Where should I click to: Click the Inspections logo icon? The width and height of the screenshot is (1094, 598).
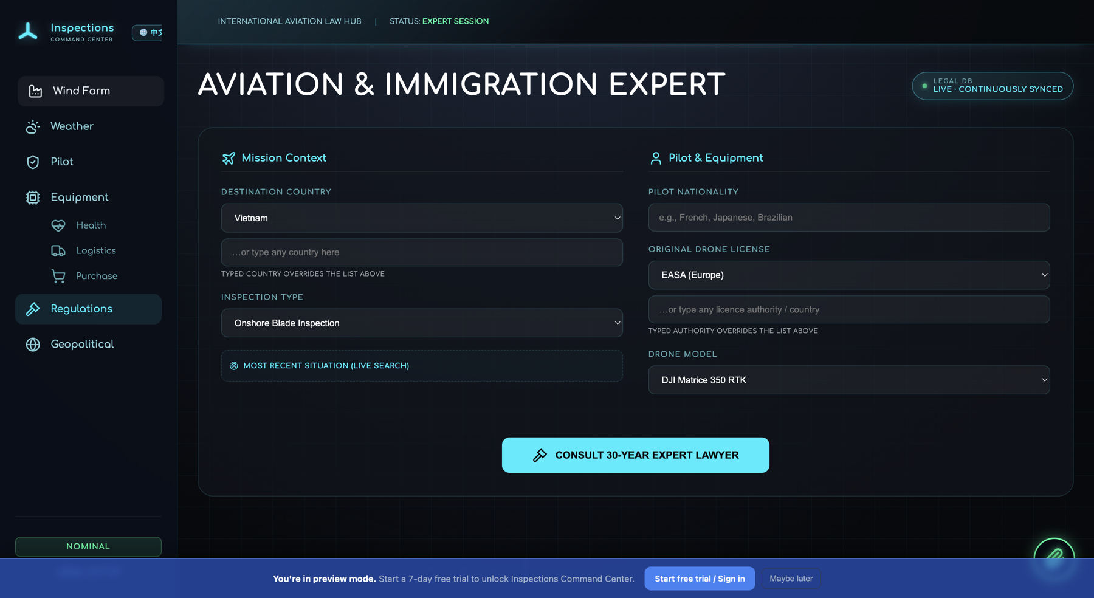pyautogui.click(x=28, y=31)
